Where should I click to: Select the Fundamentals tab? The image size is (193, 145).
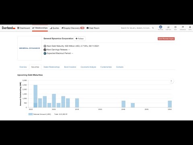click(106, 67)
